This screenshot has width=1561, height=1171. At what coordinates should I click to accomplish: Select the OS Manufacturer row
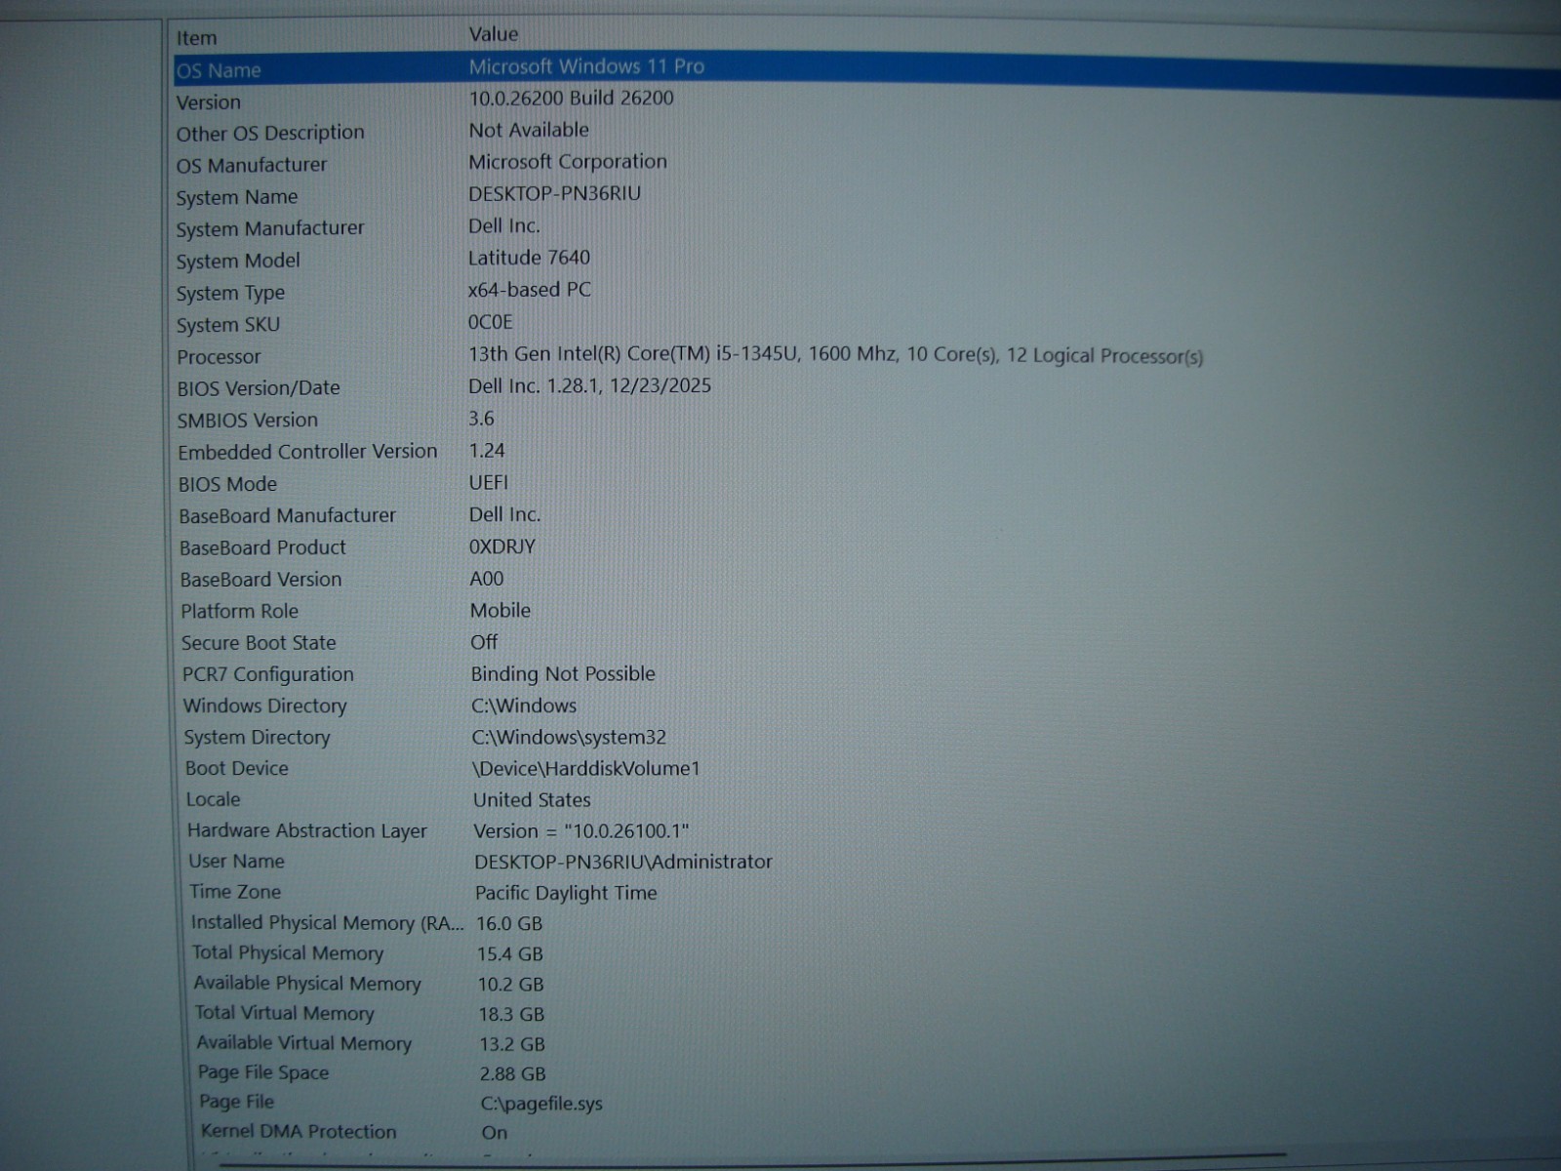[252, 165]
